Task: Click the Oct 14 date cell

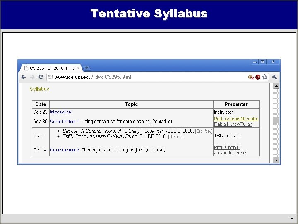Action: 40,150
